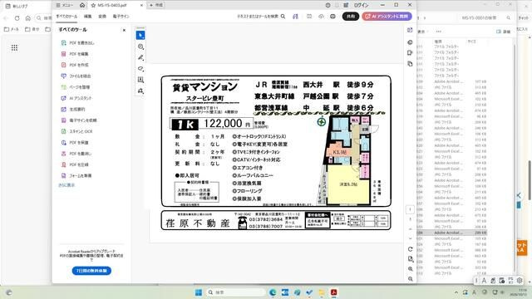Click zoom out icon on right rail
Viewport: 532px width, 299px height.
click(410, 279)
